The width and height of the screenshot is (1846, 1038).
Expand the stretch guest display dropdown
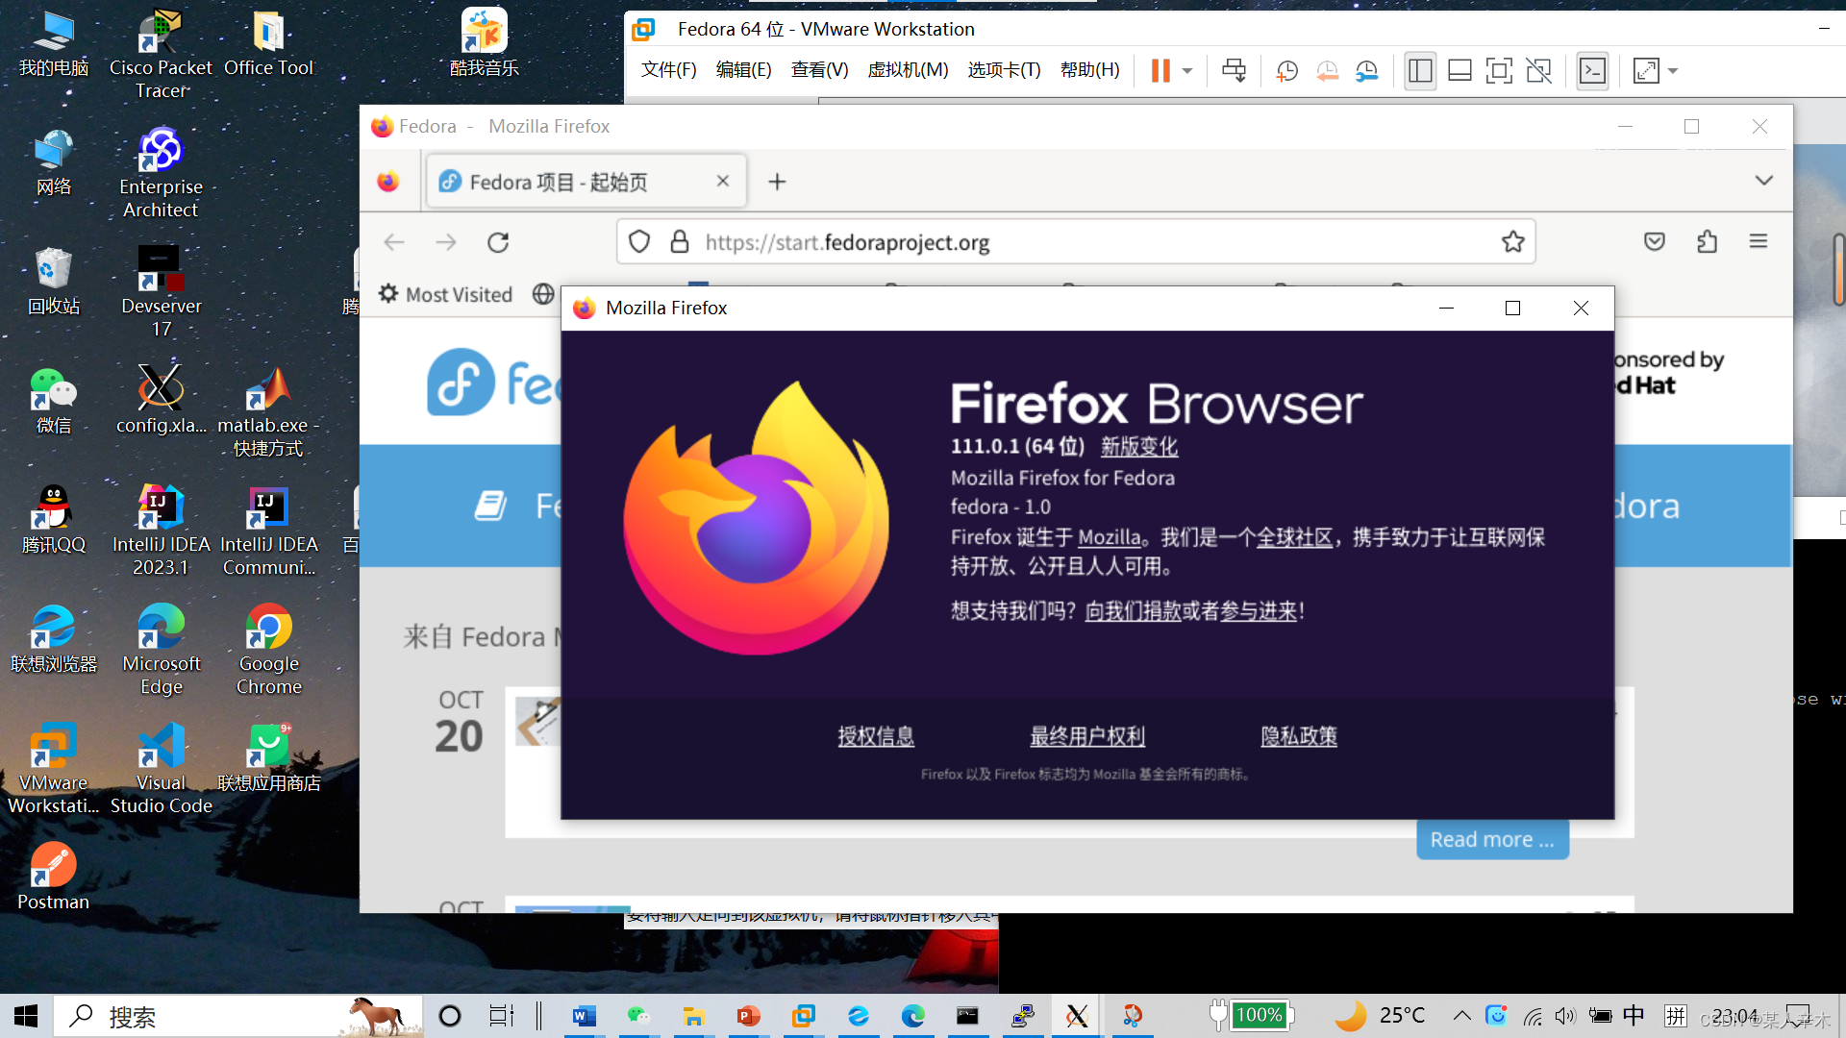[1673, 70]
